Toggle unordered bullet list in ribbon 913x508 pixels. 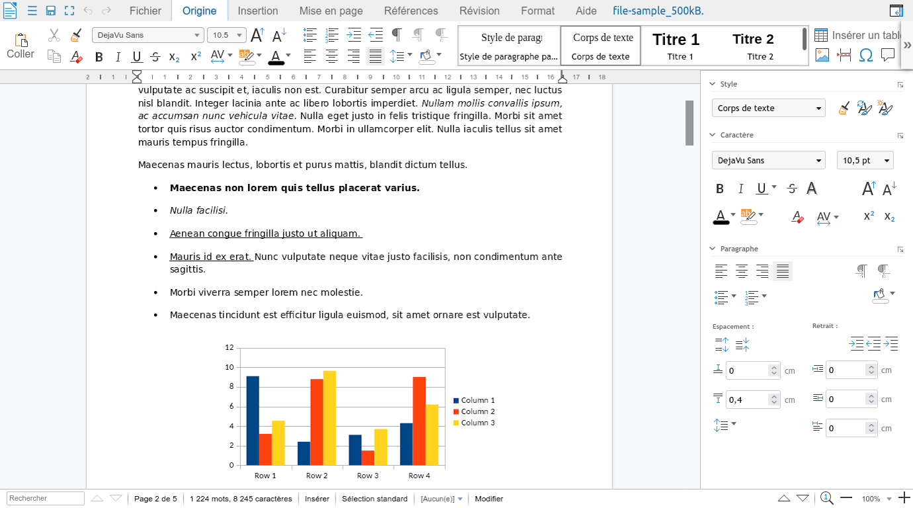310,35
